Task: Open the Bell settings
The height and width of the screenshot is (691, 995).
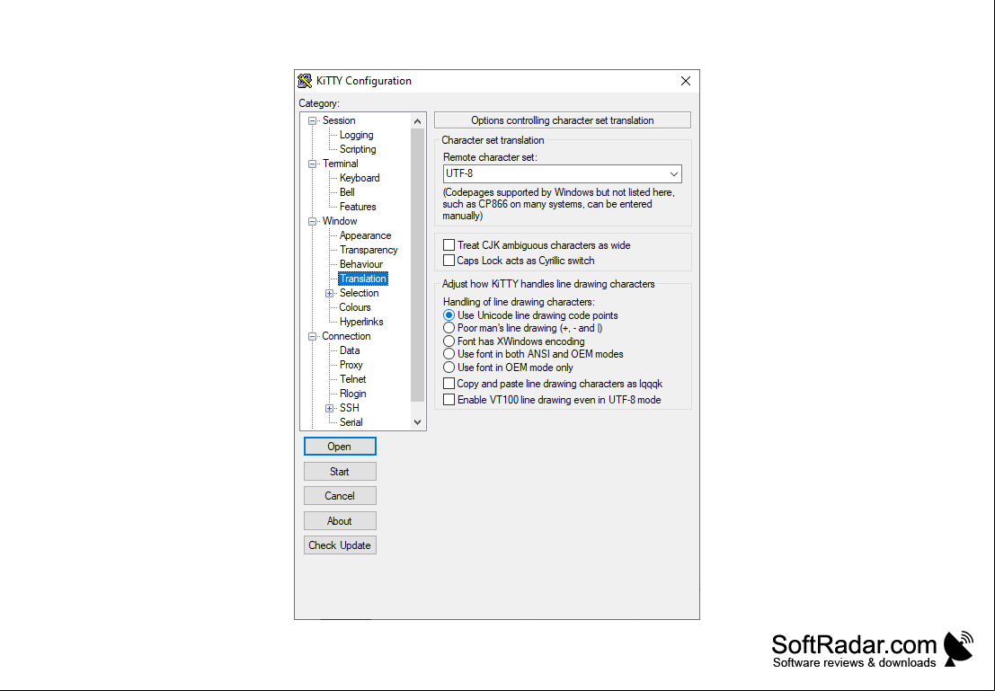Action: pos(347,192)
